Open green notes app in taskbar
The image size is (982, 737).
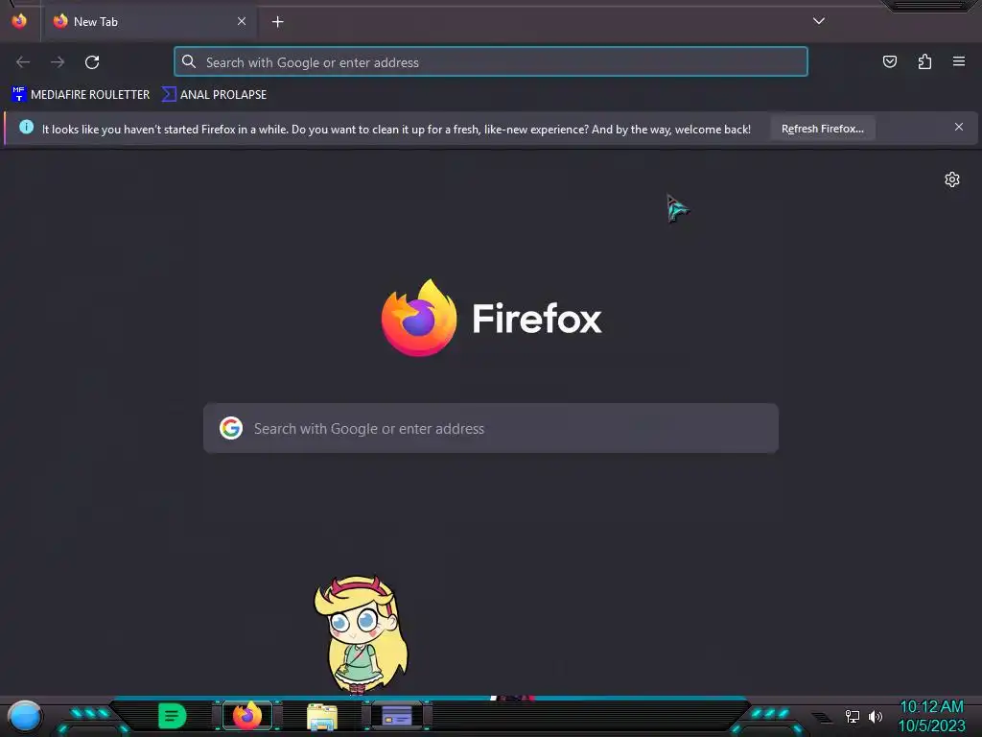click(x=173, y=716)
